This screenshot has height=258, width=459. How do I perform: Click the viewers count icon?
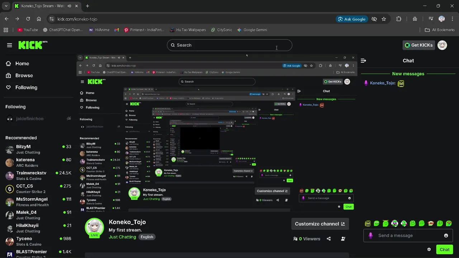tap(295, 239)
